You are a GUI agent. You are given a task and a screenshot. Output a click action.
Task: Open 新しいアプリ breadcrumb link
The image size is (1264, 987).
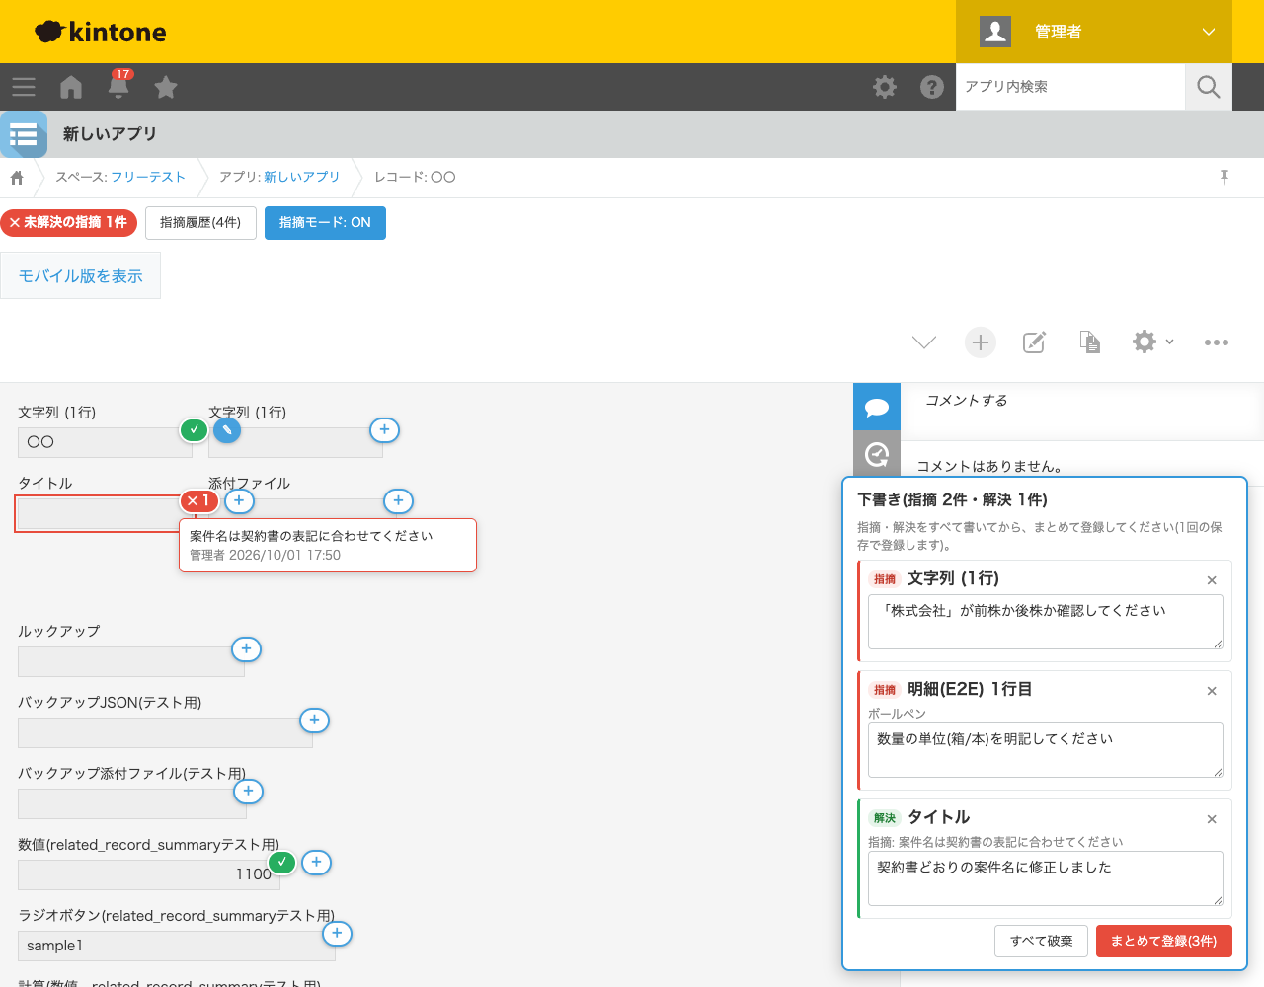pos(301,177)
